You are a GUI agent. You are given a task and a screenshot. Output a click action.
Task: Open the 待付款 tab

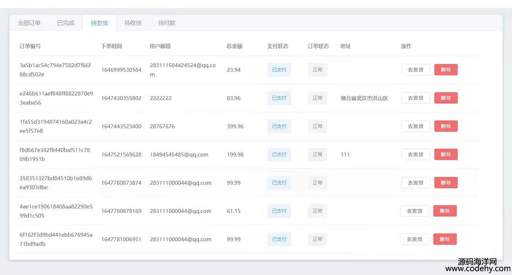click(x=167, y=23)
